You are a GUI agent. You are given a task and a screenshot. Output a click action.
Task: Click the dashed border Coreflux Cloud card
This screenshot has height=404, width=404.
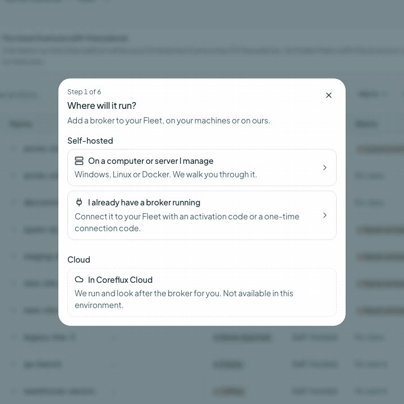pyautogui.click(x=202, y=292)
